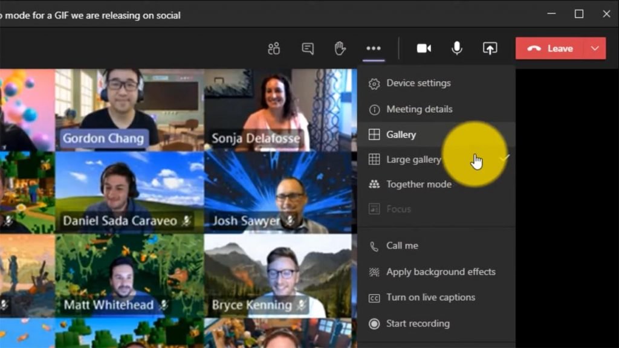The height and width of the screenshot is (348, 619).
Task: Expand the Leave button dropdown arrow
Action: click(x=595, y=48)
